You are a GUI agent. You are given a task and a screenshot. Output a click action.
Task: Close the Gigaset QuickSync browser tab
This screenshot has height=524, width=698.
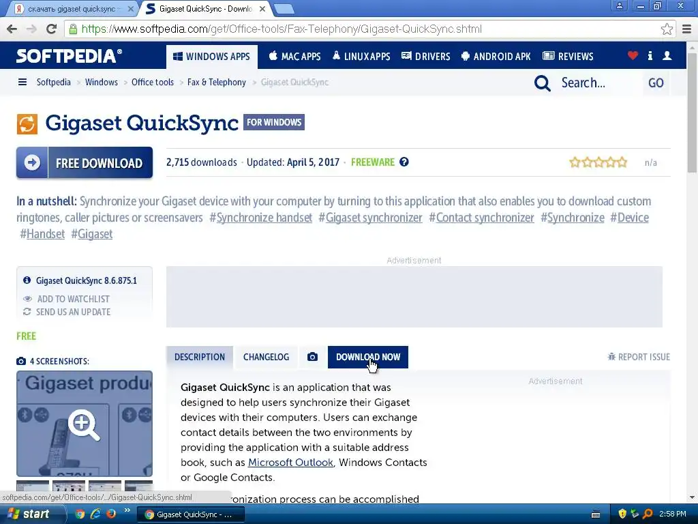262,8
